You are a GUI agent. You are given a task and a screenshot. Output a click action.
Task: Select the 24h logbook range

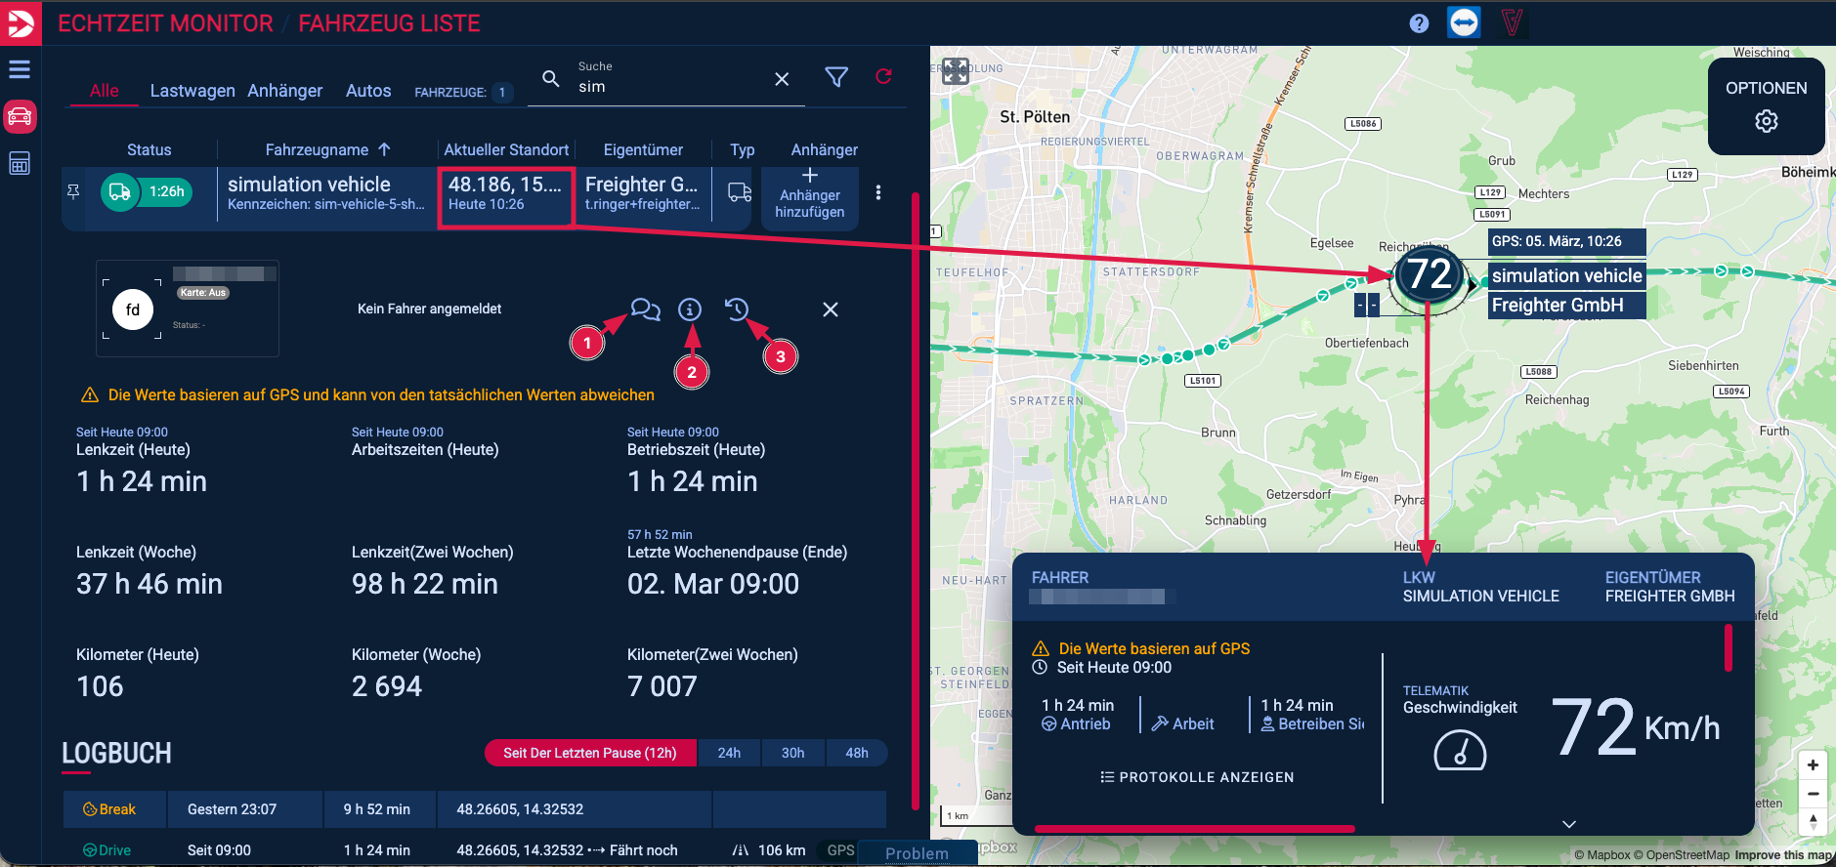(729, 753)
